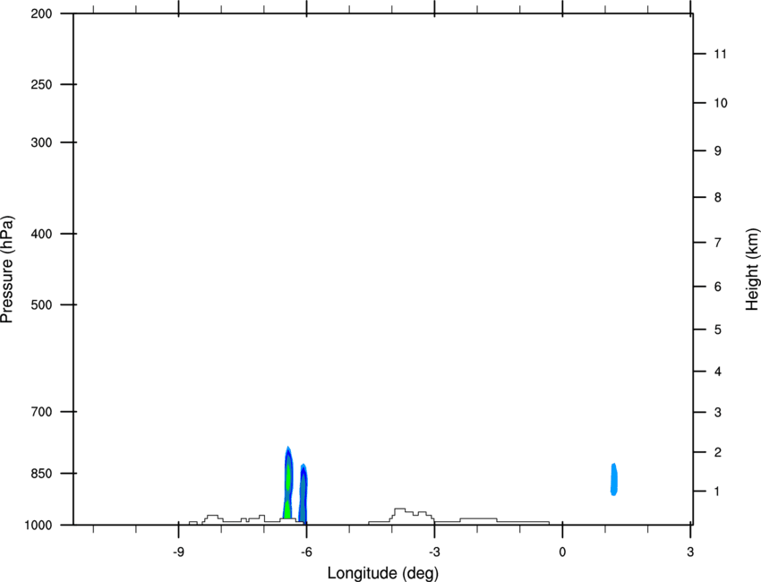This screenshot has width=761, height=582.
Task: Select the 700 pressure tick label
Action: click(41, 412)
